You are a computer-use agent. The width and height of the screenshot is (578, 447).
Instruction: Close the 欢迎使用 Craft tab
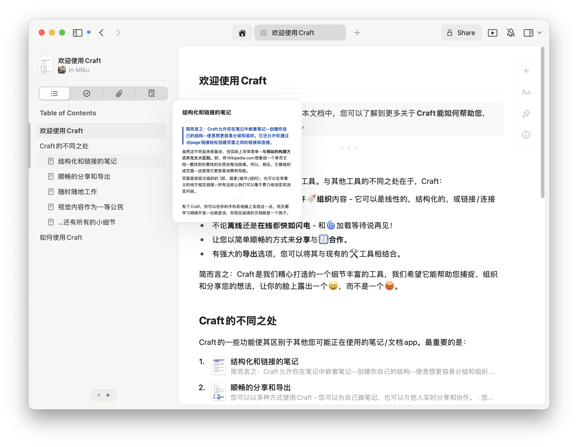point(263,33)
